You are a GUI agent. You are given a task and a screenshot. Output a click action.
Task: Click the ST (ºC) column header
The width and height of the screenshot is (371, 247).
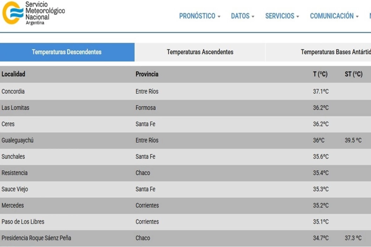[x=353, y=74]
